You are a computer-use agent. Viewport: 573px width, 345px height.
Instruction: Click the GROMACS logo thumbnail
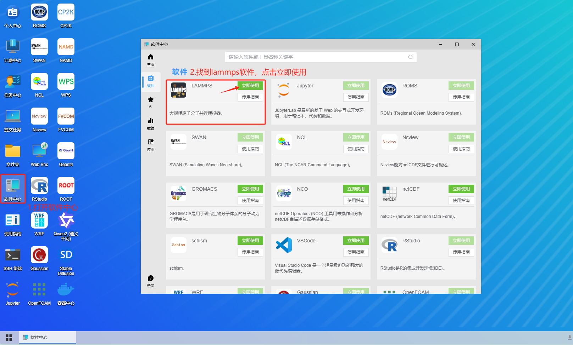tap(178, 194)
